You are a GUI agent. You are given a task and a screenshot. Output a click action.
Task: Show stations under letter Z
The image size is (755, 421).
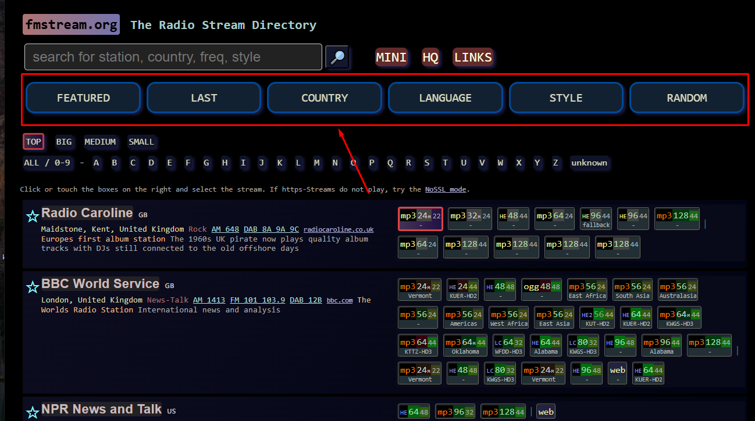tap(555, 163)
